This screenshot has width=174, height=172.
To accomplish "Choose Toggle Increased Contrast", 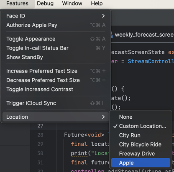I will [x=56, y=89].
